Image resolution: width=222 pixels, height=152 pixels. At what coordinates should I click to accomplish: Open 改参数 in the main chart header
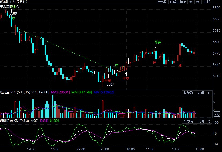point(162,2)
